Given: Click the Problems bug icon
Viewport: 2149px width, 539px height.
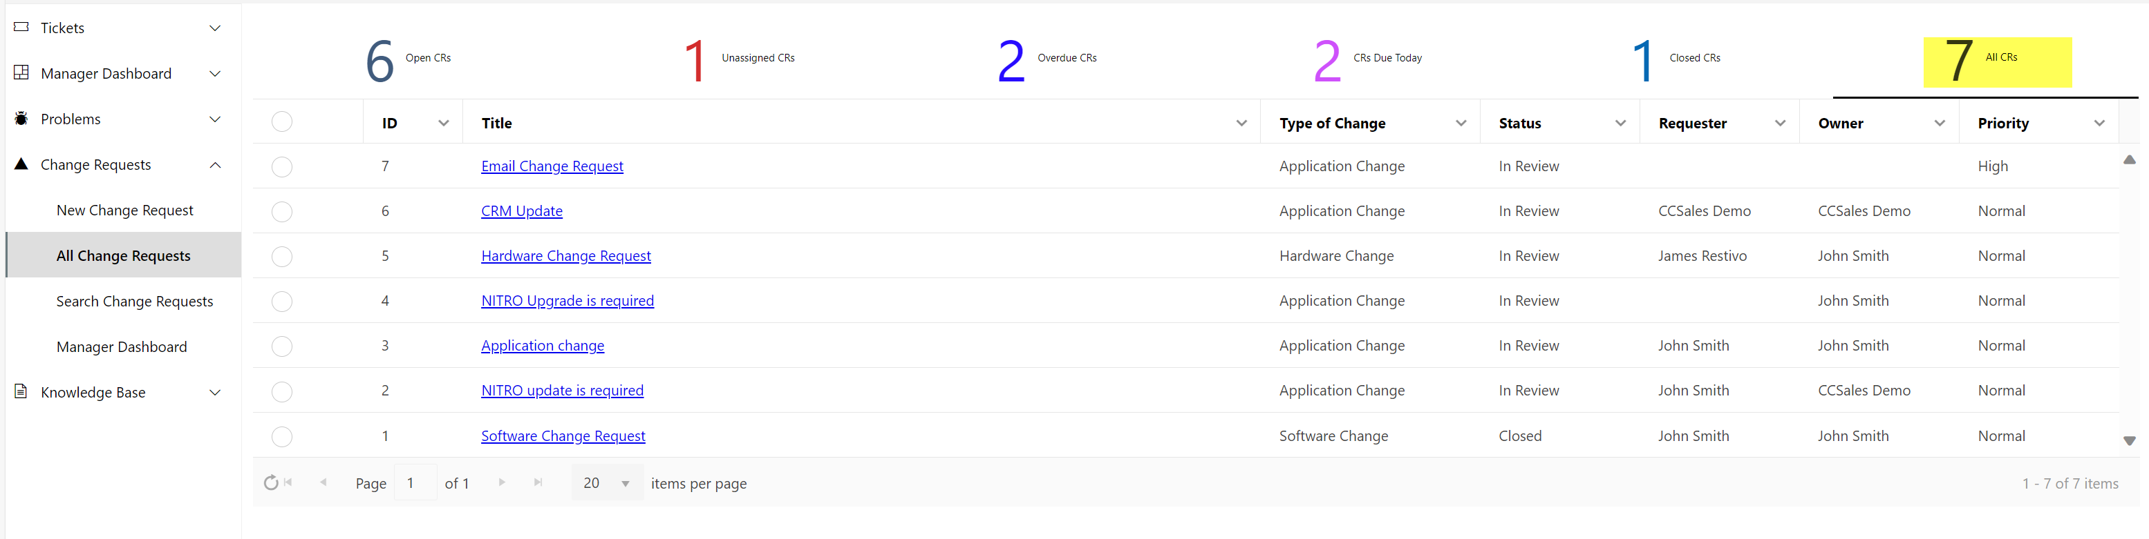Looking at the screenshot, I should (x=21, y=119).
